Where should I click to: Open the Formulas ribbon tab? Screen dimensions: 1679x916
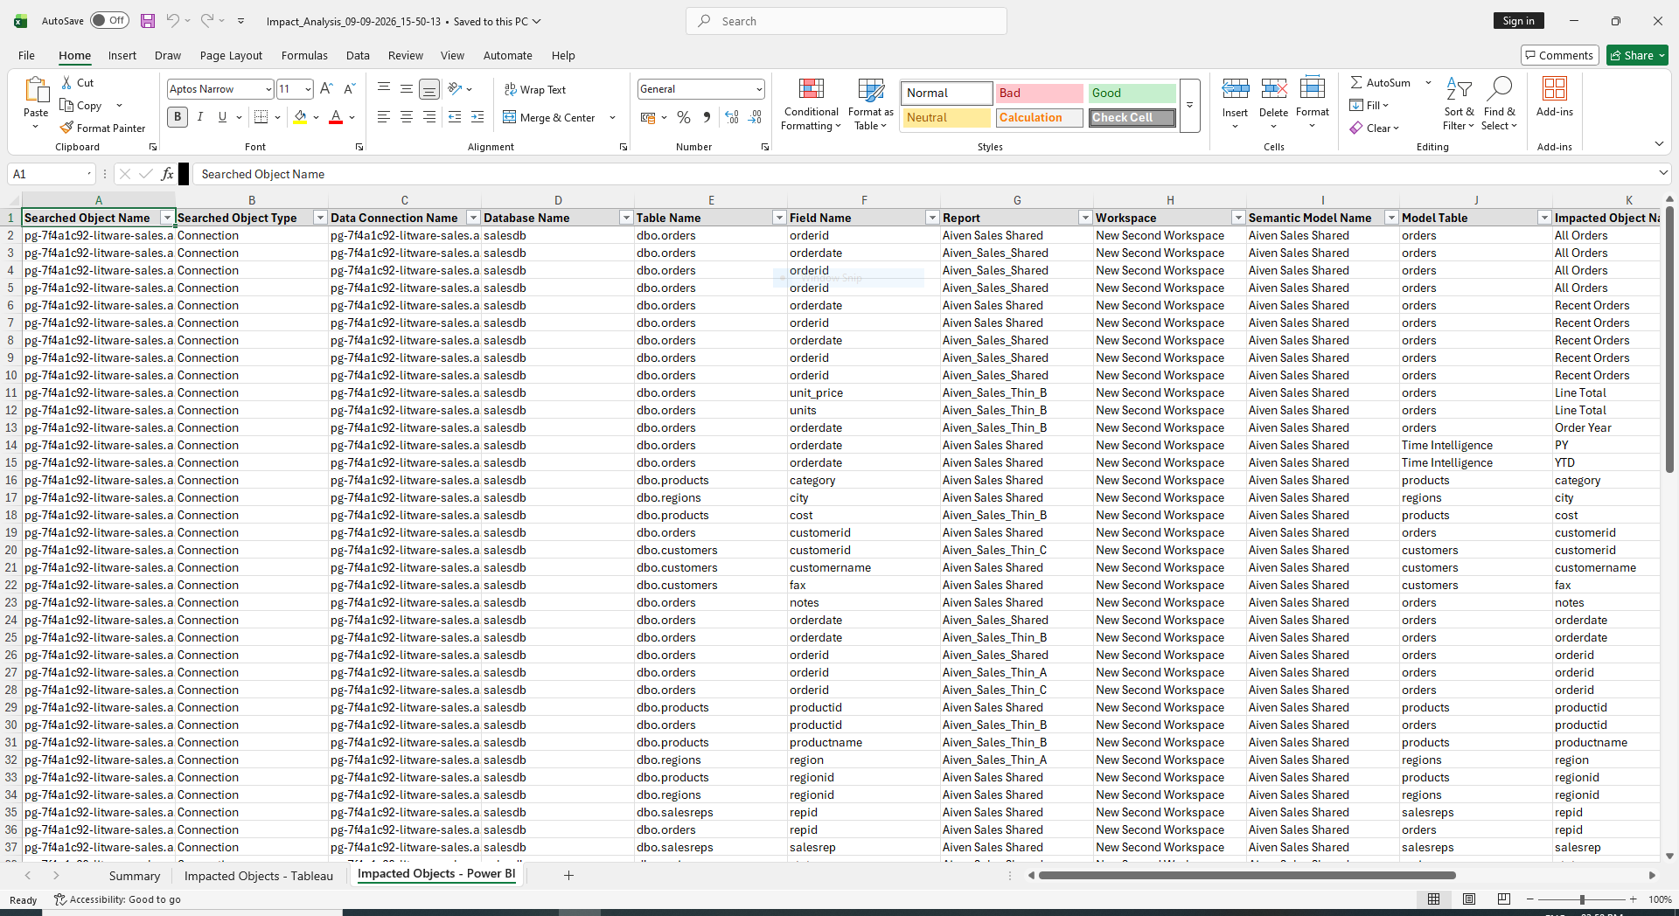tap(304, 55)
